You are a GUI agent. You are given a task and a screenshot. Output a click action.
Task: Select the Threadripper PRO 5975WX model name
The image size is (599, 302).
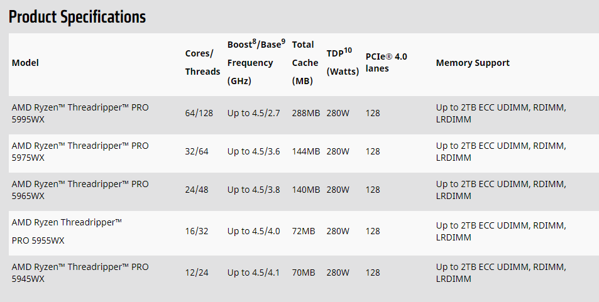[80, 152]
